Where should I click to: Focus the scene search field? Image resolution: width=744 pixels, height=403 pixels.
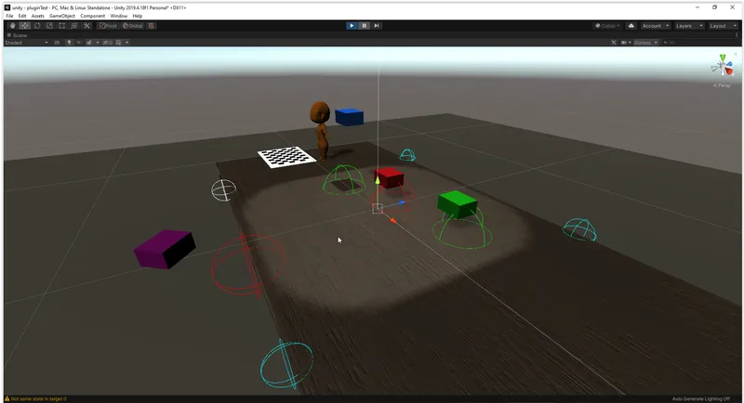pos(697,43)
